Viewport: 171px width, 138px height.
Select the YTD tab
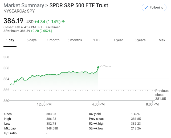[96, 40]
